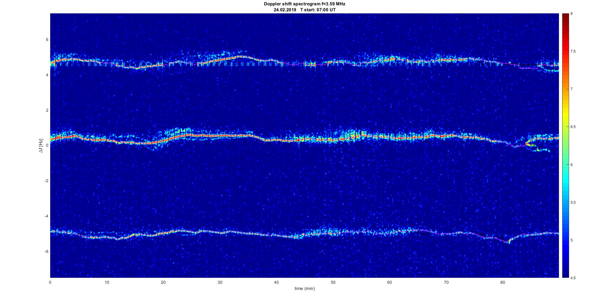Viewport: 594px width, 298px height.
Task: Click the y-axis tick label '6'
Action: click(x=47, y=40)
